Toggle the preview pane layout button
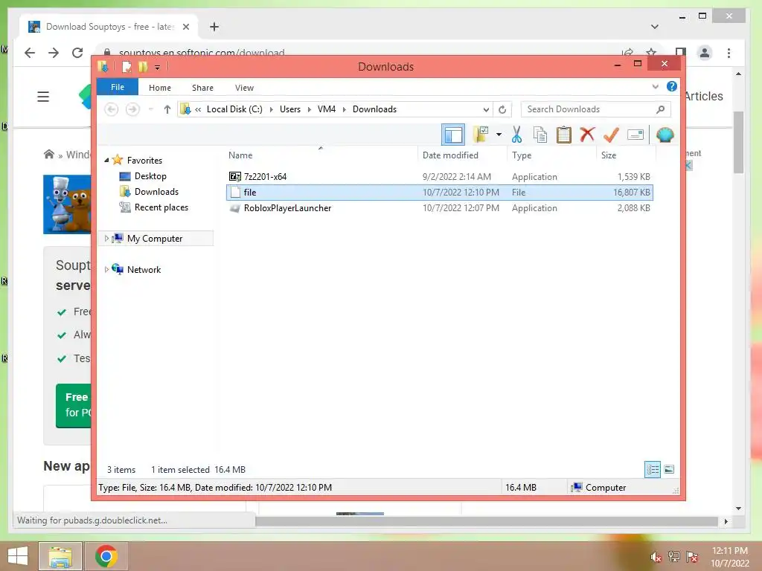Viewport: 762px width, 571px height. pos(453,135)
